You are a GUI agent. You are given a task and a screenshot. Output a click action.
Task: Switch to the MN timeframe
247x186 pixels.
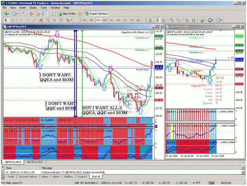coord(138,20)
